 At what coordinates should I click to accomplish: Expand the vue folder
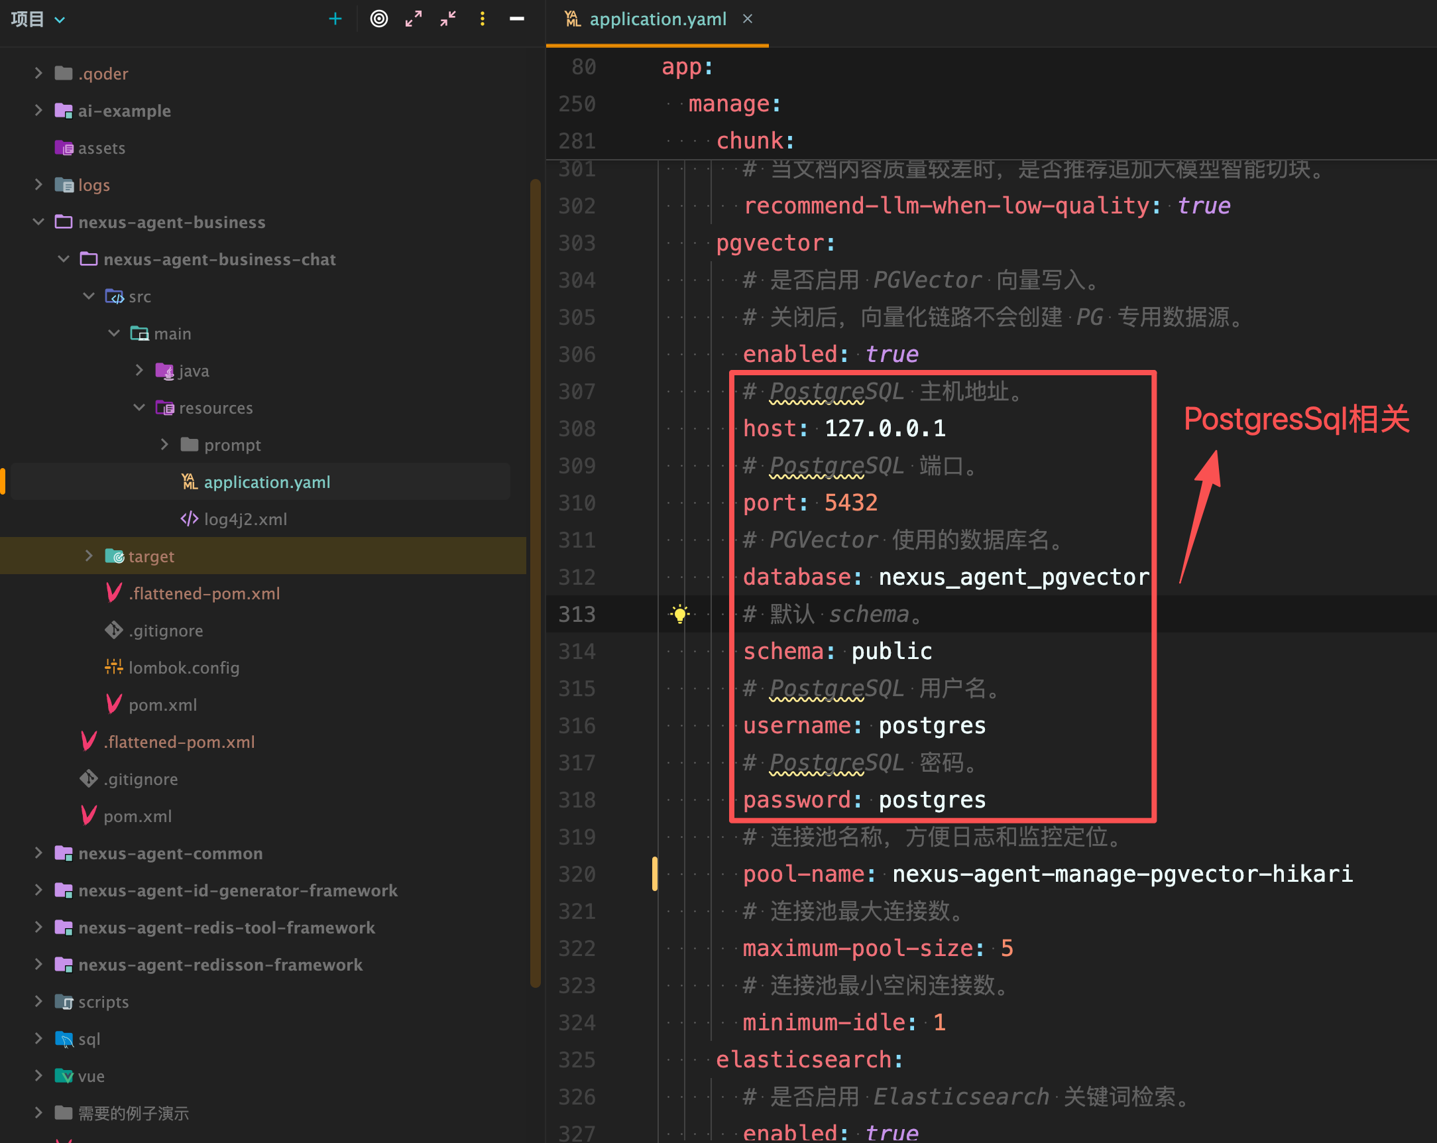38,1075
